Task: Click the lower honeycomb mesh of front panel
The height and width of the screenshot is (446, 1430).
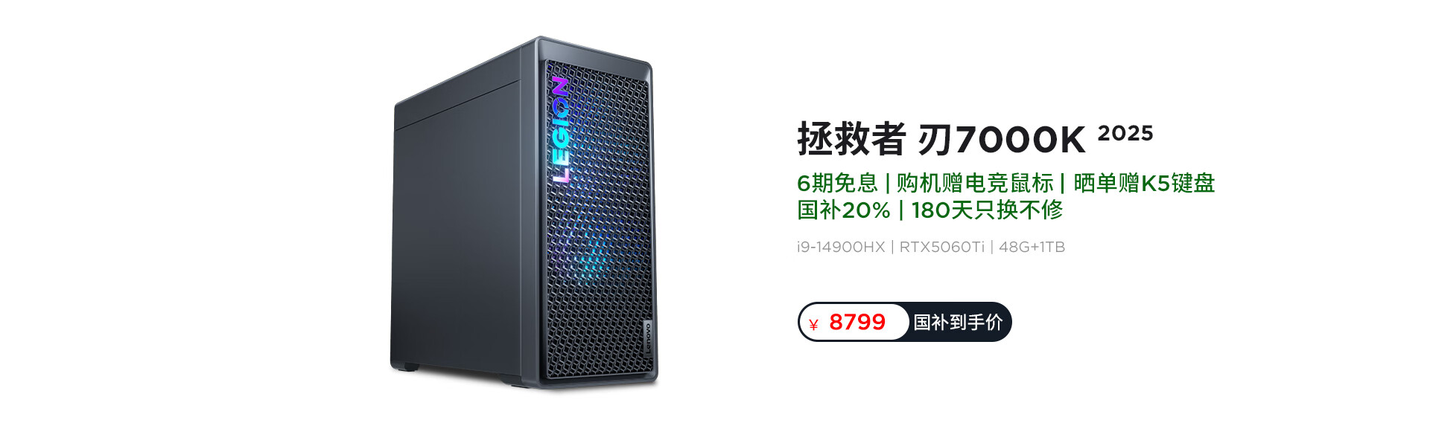Action: (x=596, y=334)
